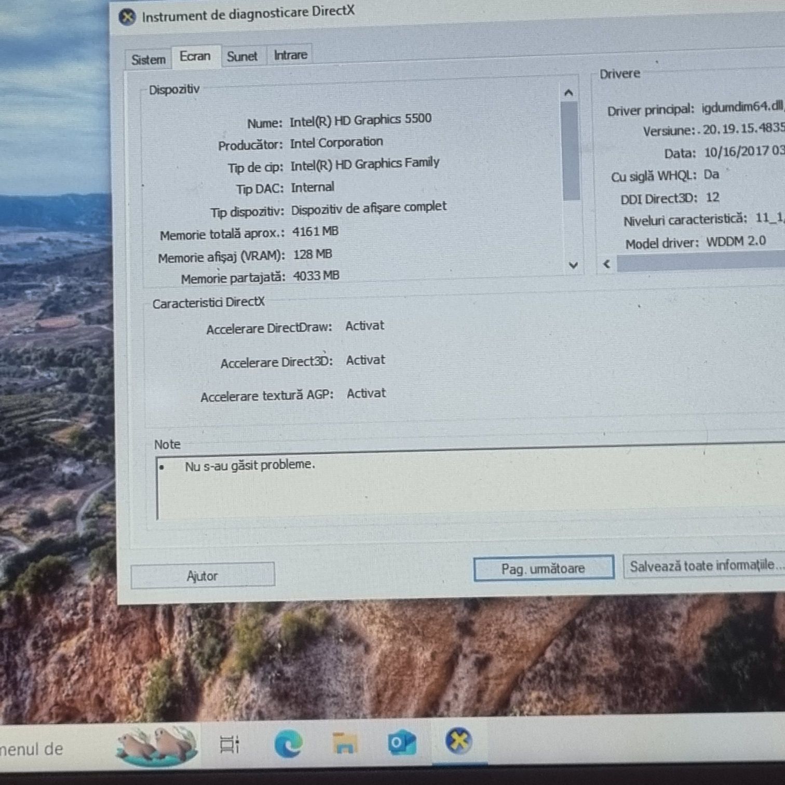Screen dimensions: 785x785
Task: Click the 'Memorie afișaj (VRAM):' label
Action: click(222, 257)
